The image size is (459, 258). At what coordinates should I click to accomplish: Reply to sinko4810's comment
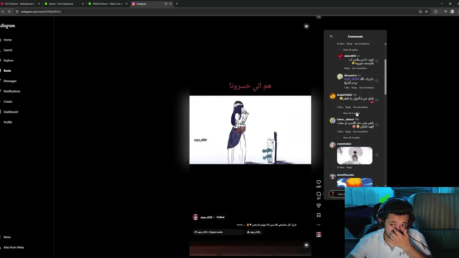point(347,68)
